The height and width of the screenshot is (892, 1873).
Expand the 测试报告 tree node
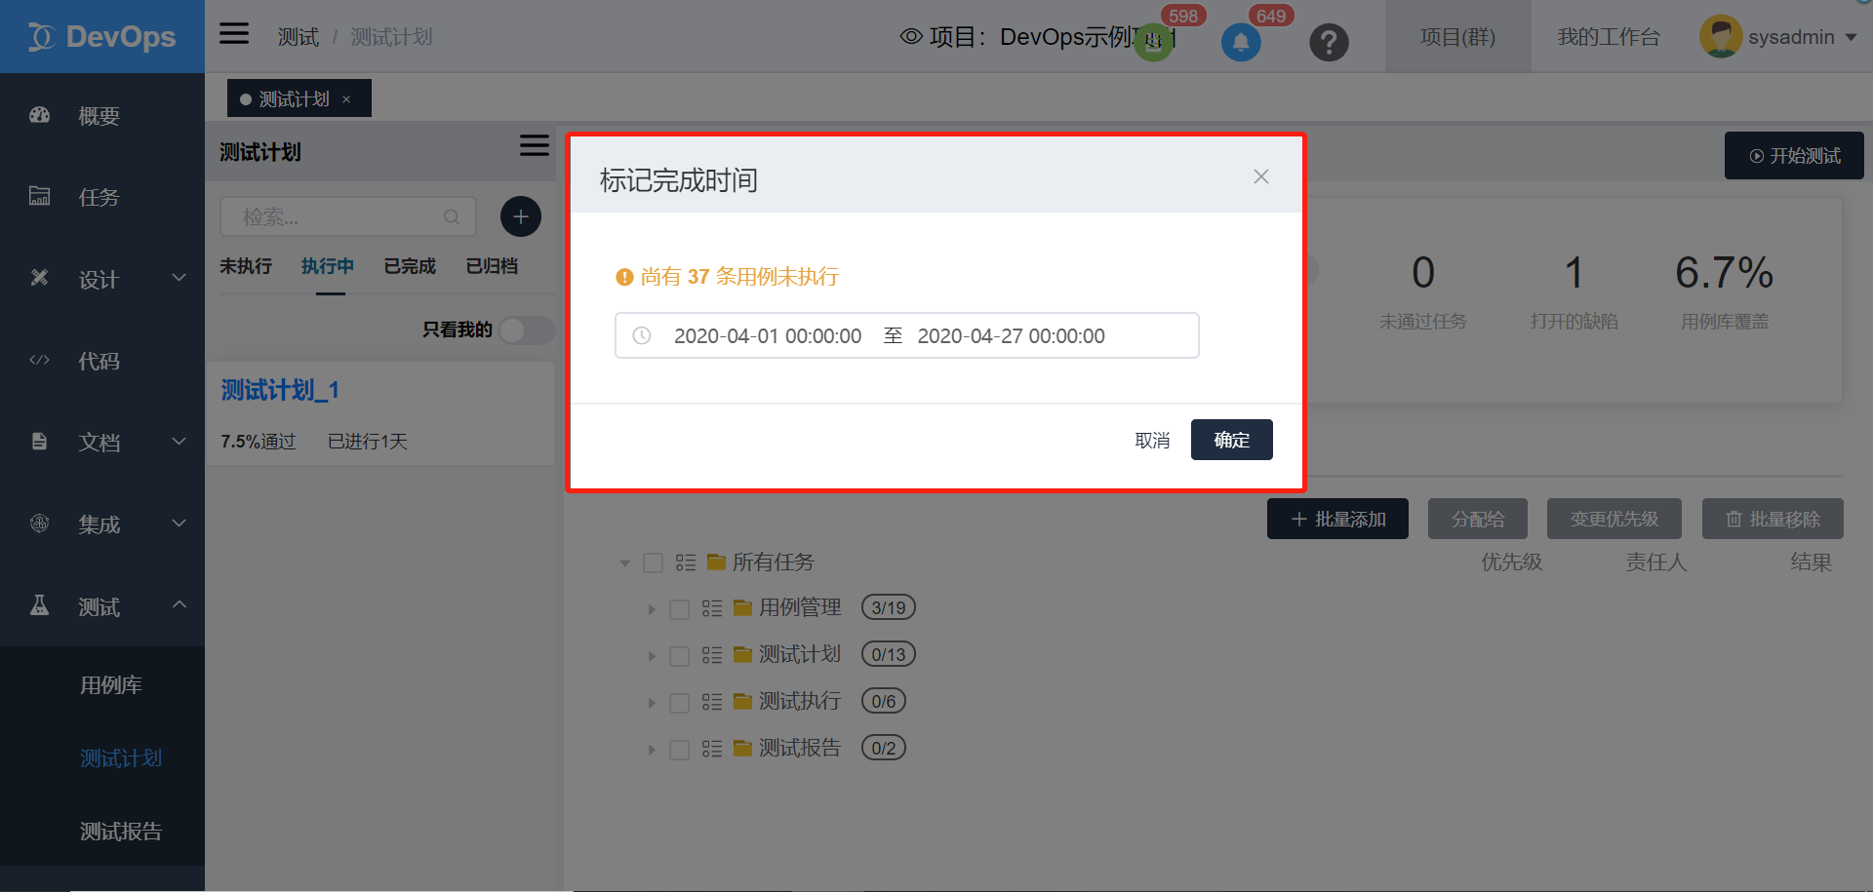point(652,750)
